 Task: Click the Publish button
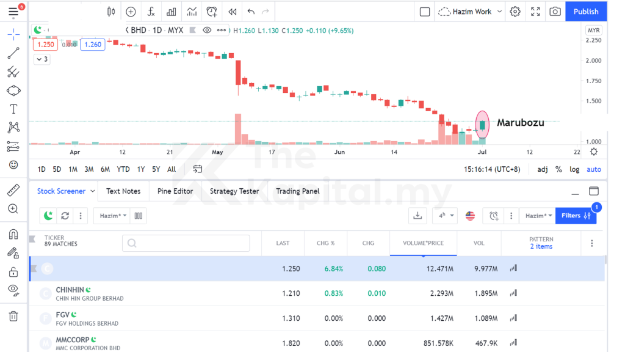[586, 12]
